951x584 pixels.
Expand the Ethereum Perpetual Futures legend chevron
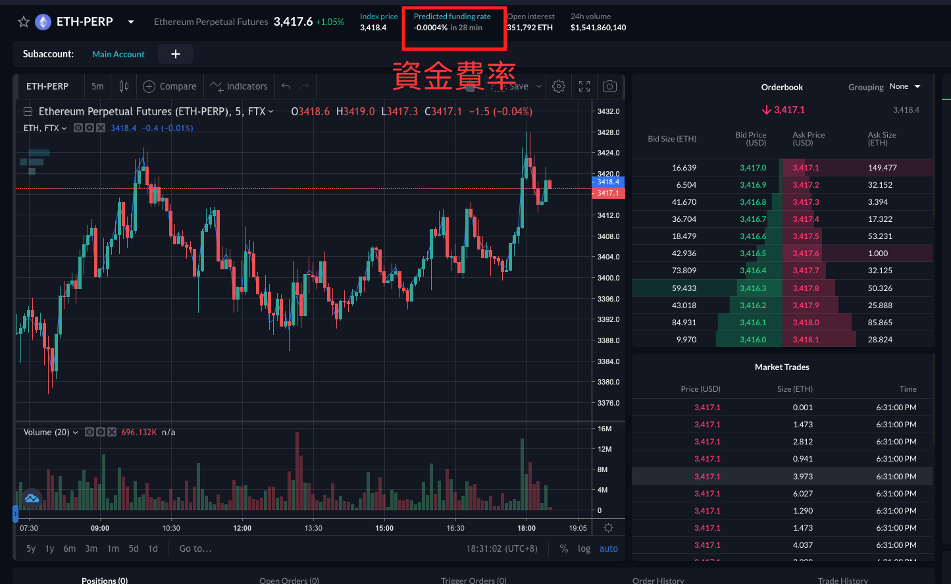click(270, 111)
